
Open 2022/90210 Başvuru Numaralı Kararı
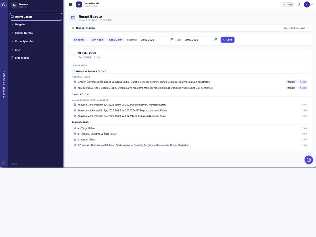coord(122,105)
